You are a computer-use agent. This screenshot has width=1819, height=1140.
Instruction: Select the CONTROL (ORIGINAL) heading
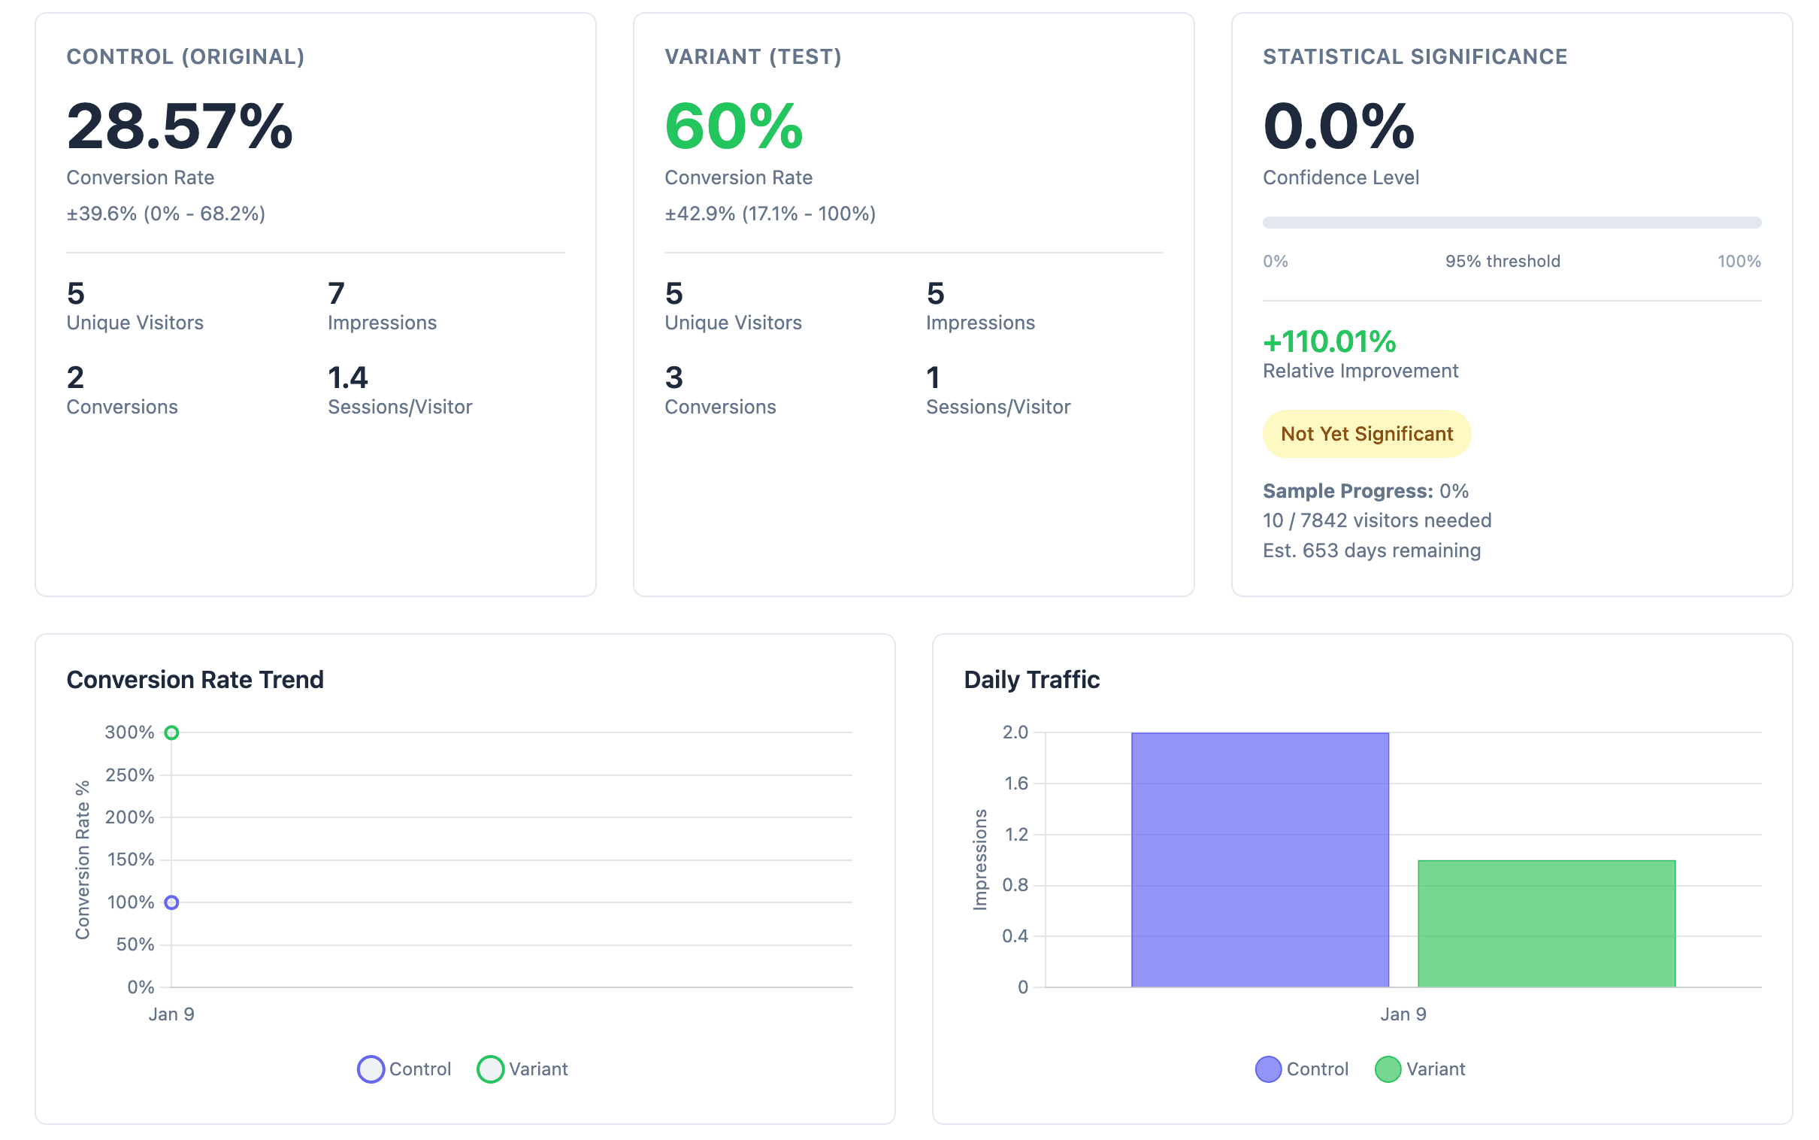coord(186,56)
